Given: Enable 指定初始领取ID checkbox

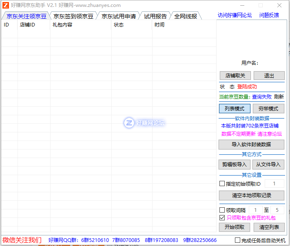Looking at the screenshot, I should [222, 184].
